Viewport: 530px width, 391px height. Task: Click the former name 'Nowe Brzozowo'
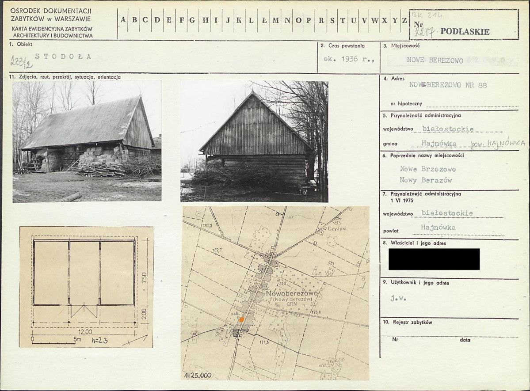click(428, 169)
